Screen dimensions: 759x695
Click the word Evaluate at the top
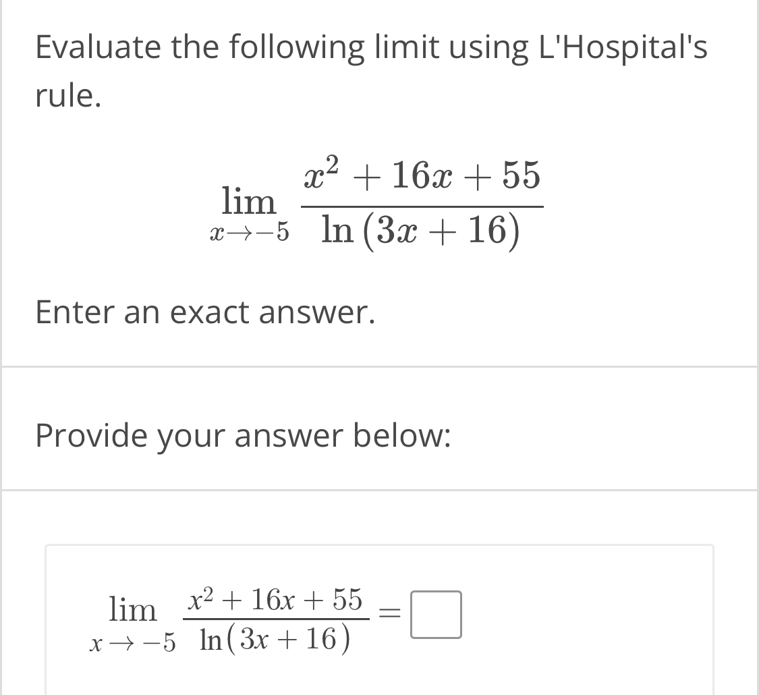click(x=94, y=46)
